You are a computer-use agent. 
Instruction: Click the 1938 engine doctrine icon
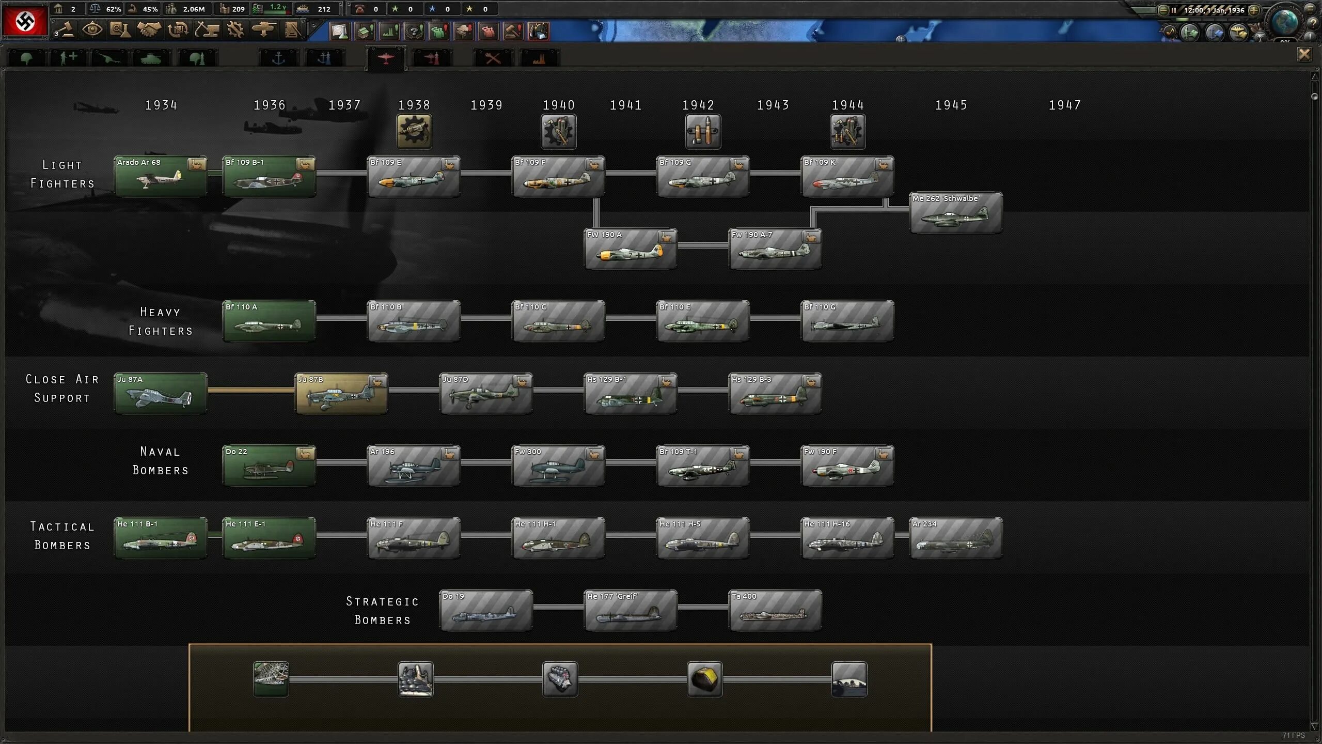click(414, 132)
